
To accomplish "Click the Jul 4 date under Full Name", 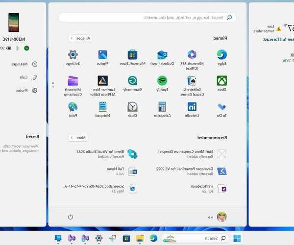I will click(x=120, y=174).
